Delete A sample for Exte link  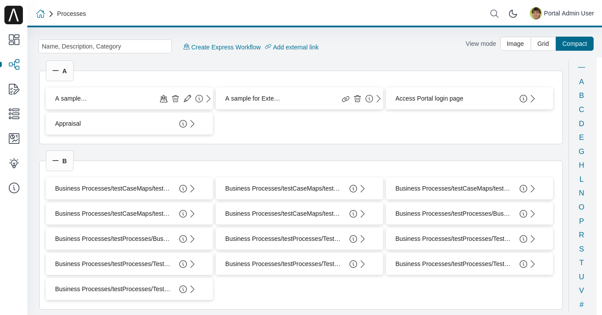pyautogui.click(x=357, y=98)
